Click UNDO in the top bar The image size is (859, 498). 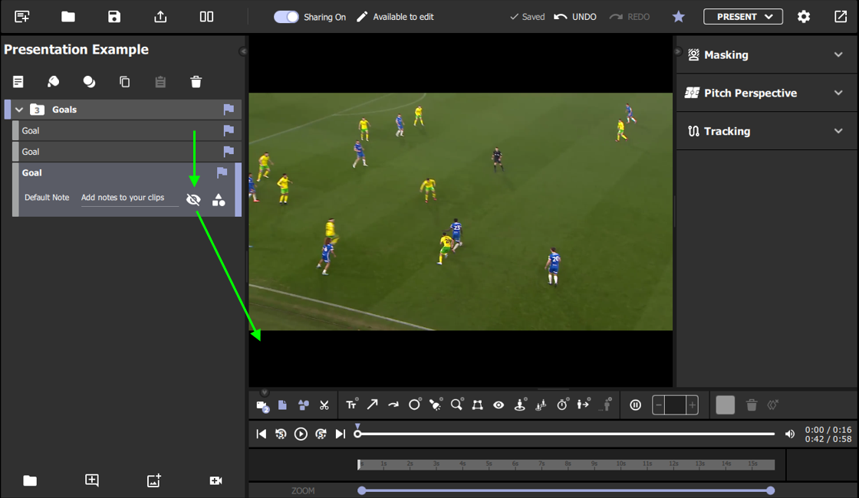point(575,15)
